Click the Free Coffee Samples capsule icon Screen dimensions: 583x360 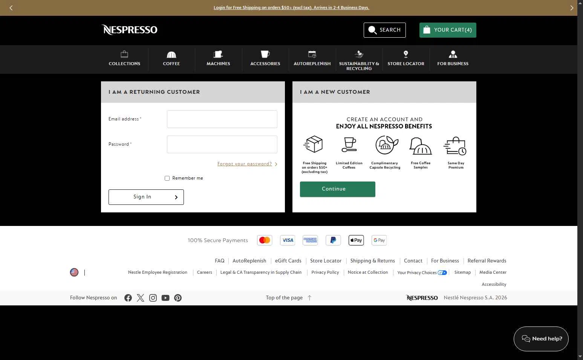[x=421, y=146]
